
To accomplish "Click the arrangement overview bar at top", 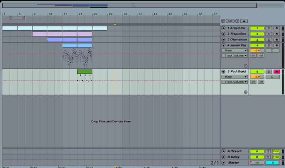I will coord(129,5).
